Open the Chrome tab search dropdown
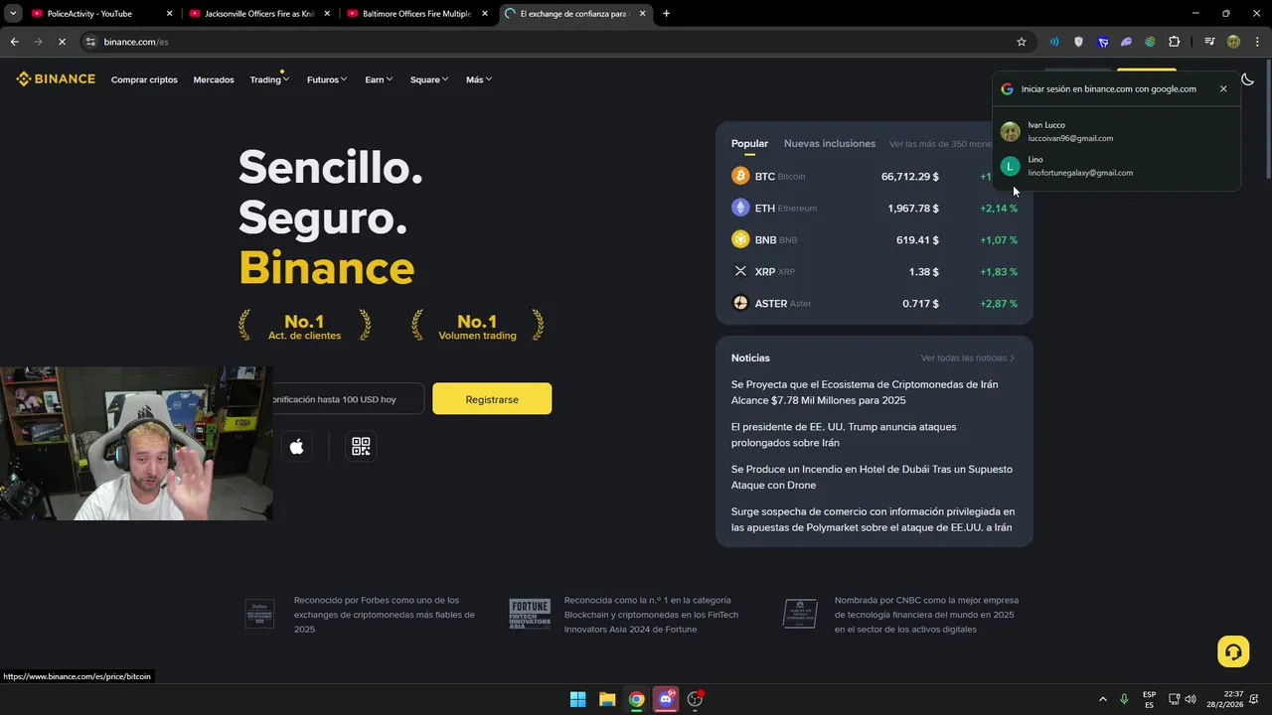1272x715 pixels. pyautogui.click(x=13, y=13)
